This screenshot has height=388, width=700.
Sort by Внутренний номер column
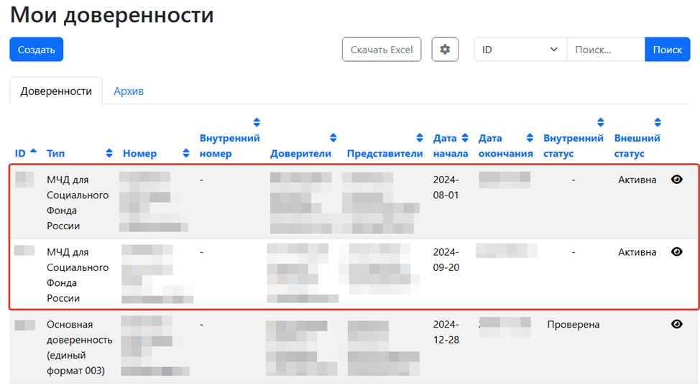[257, 122]
